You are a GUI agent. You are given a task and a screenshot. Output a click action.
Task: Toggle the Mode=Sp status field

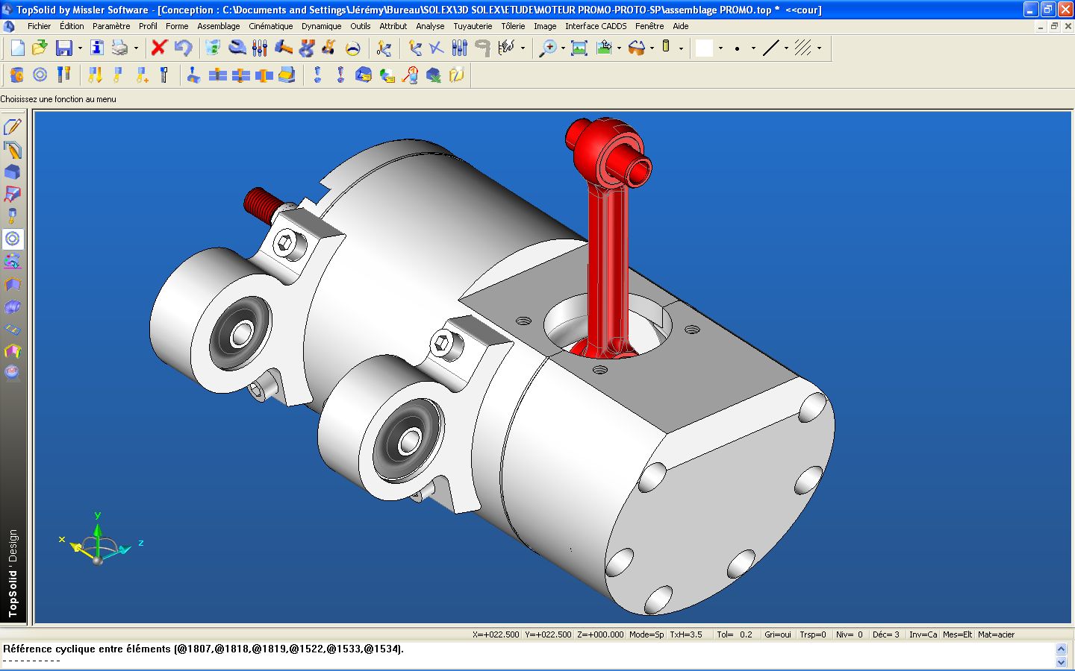click(x=646, y=634)
